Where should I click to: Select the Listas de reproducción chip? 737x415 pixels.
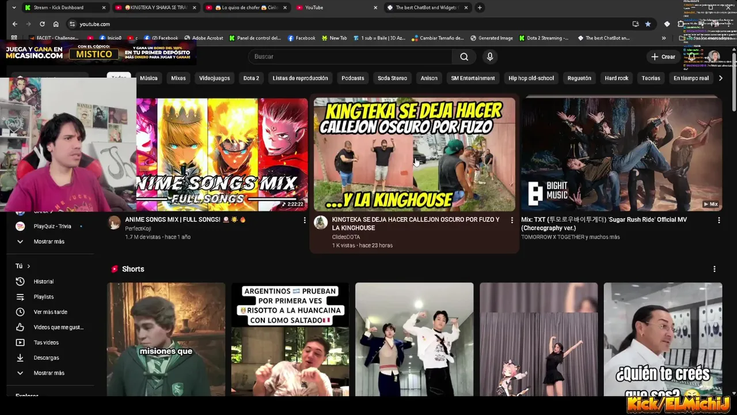click(x=300, y=78)
